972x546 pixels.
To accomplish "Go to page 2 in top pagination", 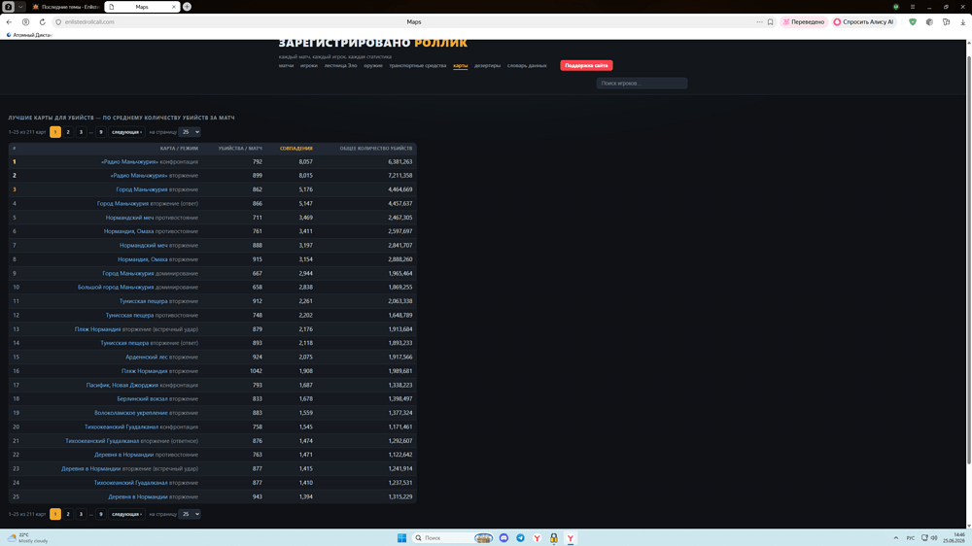I will [68, 132].
